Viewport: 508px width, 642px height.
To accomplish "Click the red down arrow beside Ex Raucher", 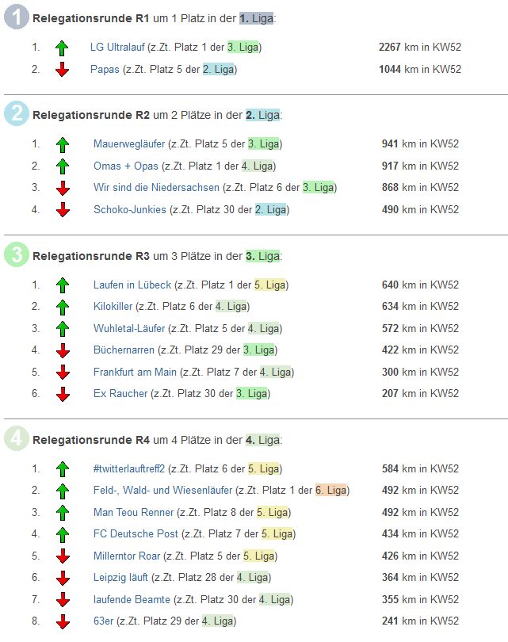I will (x=63, y=394).
